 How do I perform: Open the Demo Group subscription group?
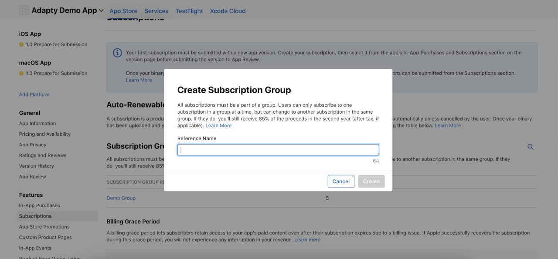tap(121, 198)
